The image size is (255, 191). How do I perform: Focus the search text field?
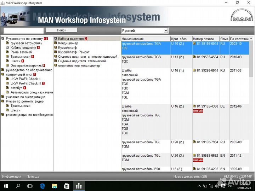click(24, 30)
